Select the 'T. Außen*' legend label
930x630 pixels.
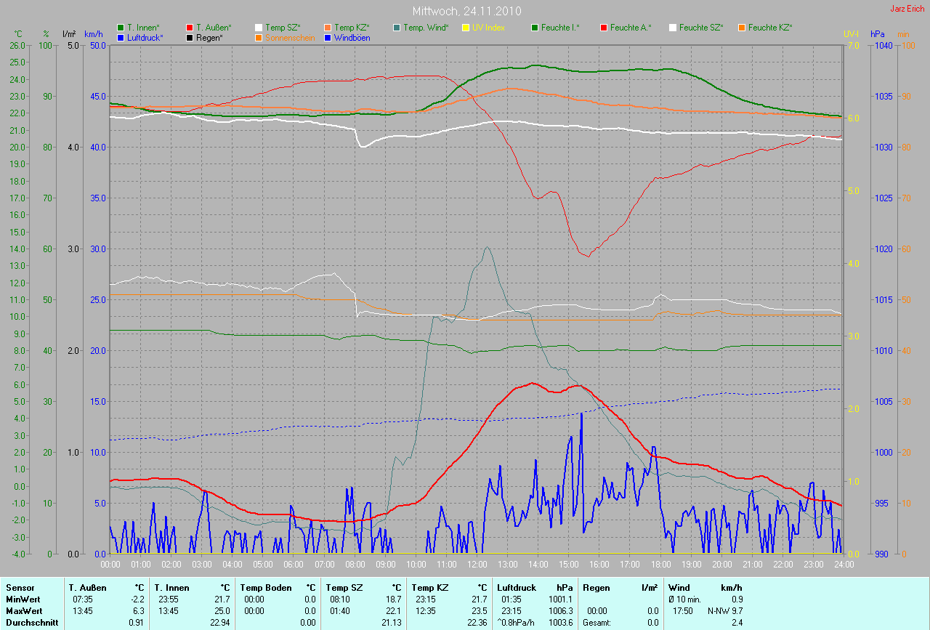tap(214, 28)
